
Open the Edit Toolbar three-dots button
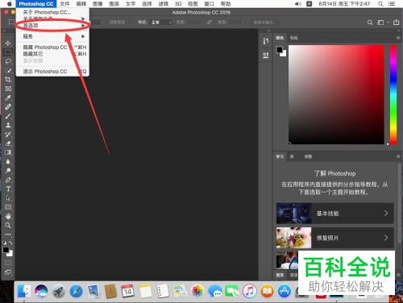(x=8, y=235)
